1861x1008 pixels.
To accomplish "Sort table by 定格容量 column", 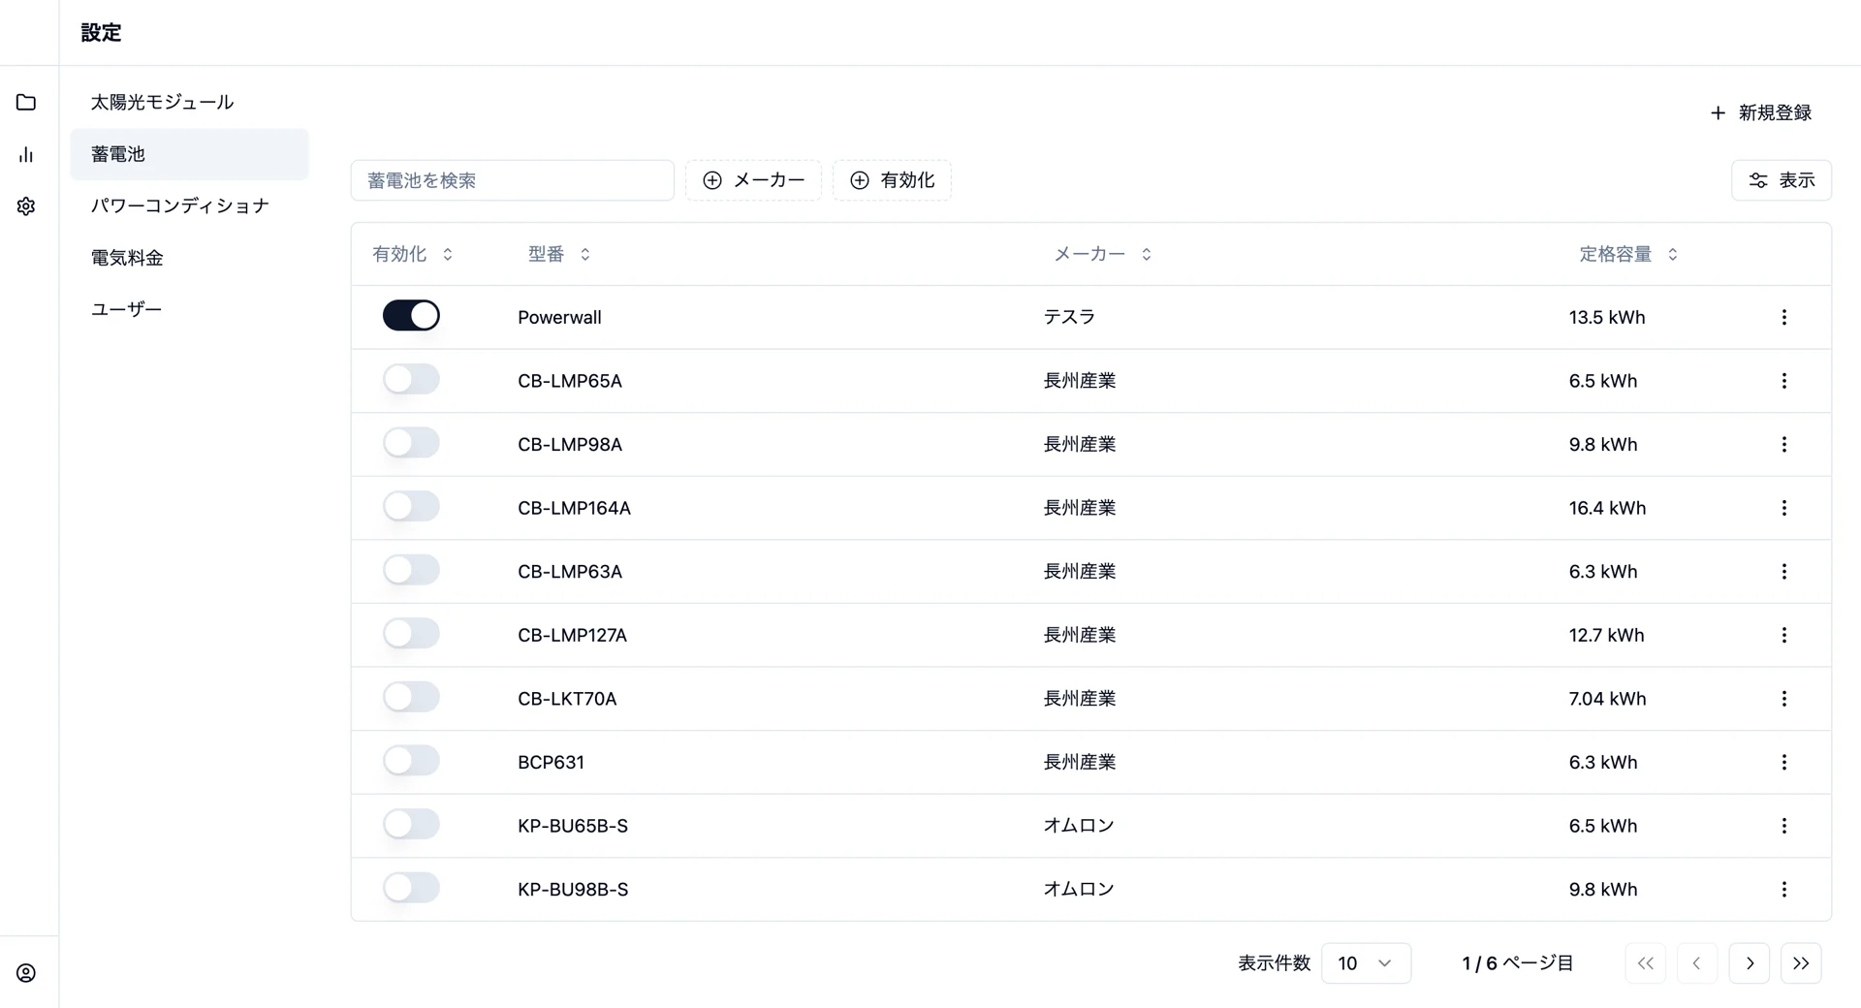I will coord(1628,254).
